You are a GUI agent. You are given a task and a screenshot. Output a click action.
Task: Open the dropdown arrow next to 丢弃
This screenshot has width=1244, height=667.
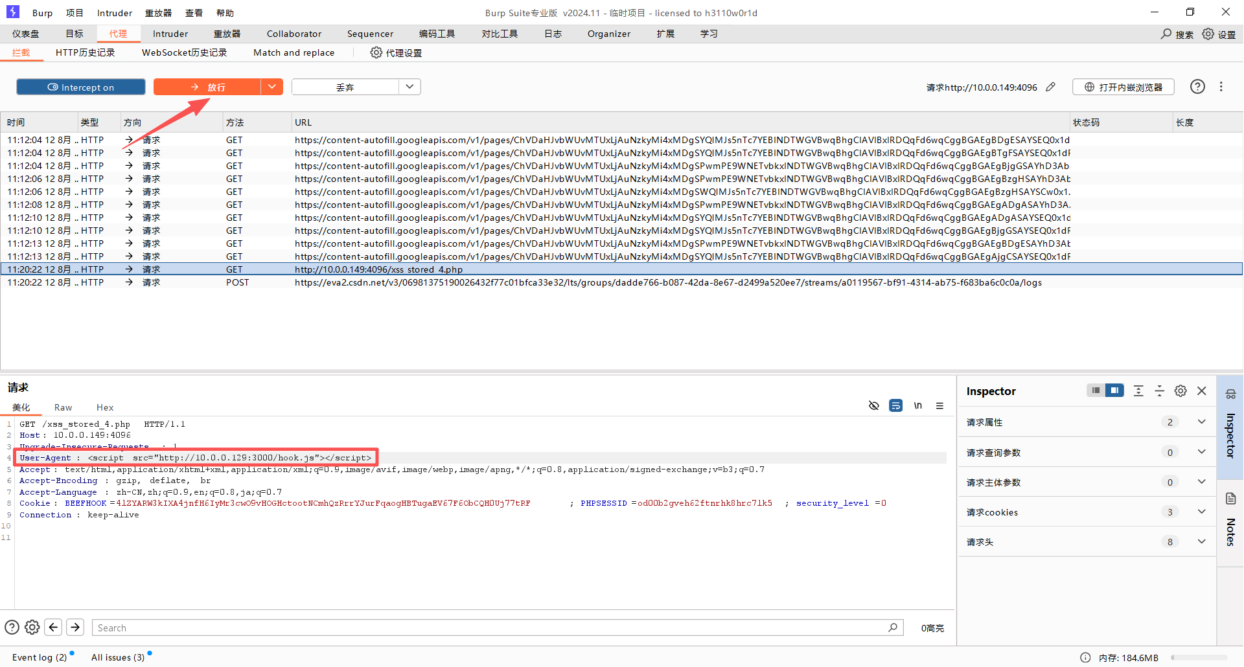click(409, 87)
